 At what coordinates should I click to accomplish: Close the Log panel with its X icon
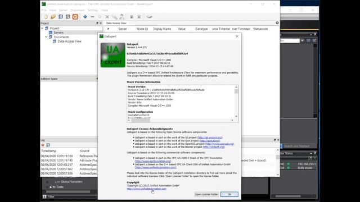pyautogui.click(x=278, y=140)
